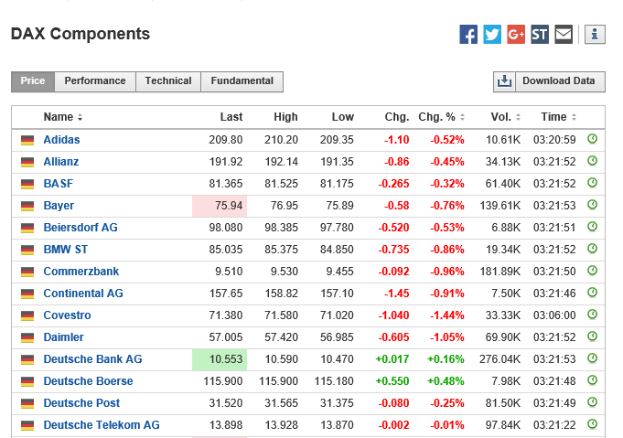This screenshot has width=623, height=438.
Task: Click the clock icon for Beiersdorf AG
Action: [592, 227]
